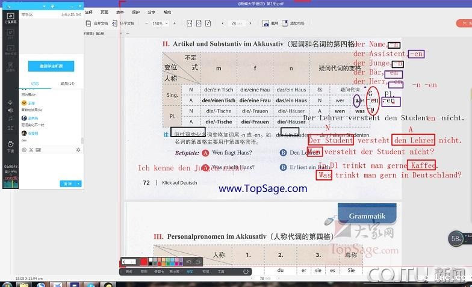
Task: Click 添加书签 add bookmark button
Action: 294,23
